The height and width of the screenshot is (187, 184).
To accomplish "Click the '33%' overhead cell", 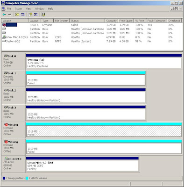I will pyautogui.click(x=171, y=25).
